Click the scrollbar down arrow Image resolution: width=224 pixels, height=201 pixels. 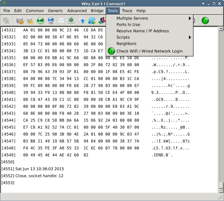(221, 190)
